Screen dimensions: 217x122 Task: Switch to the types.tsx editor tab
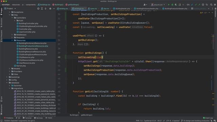(x=93, y=8)
